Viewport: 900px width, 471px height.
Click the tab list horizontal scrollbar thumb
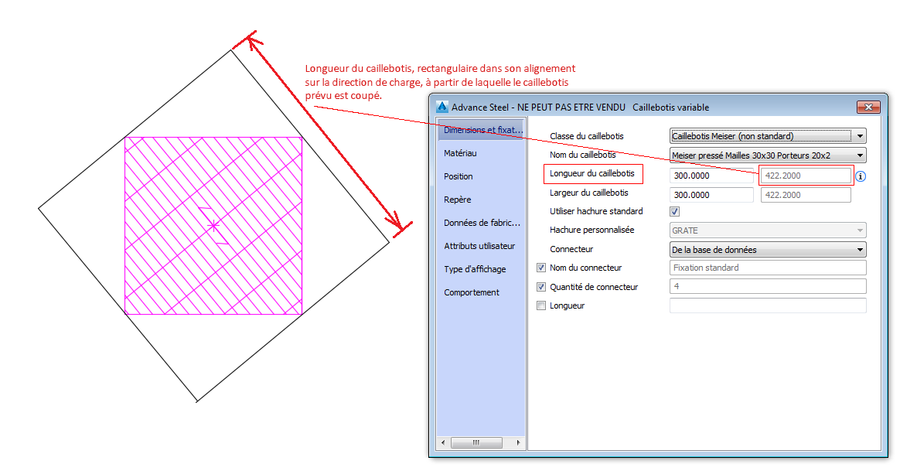(x=476, y=442)
